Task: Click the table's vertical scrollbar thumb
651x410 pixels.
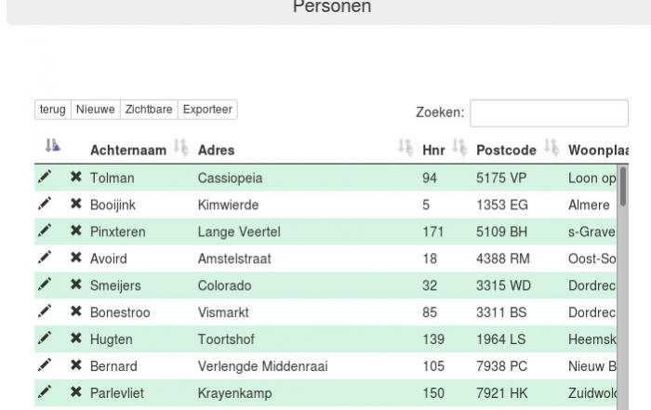Action: coord(623,186)
